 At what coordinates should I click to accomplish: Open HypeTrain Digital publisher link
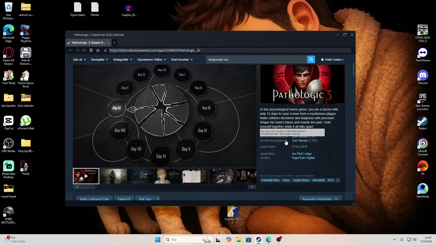tap(303, 158)
